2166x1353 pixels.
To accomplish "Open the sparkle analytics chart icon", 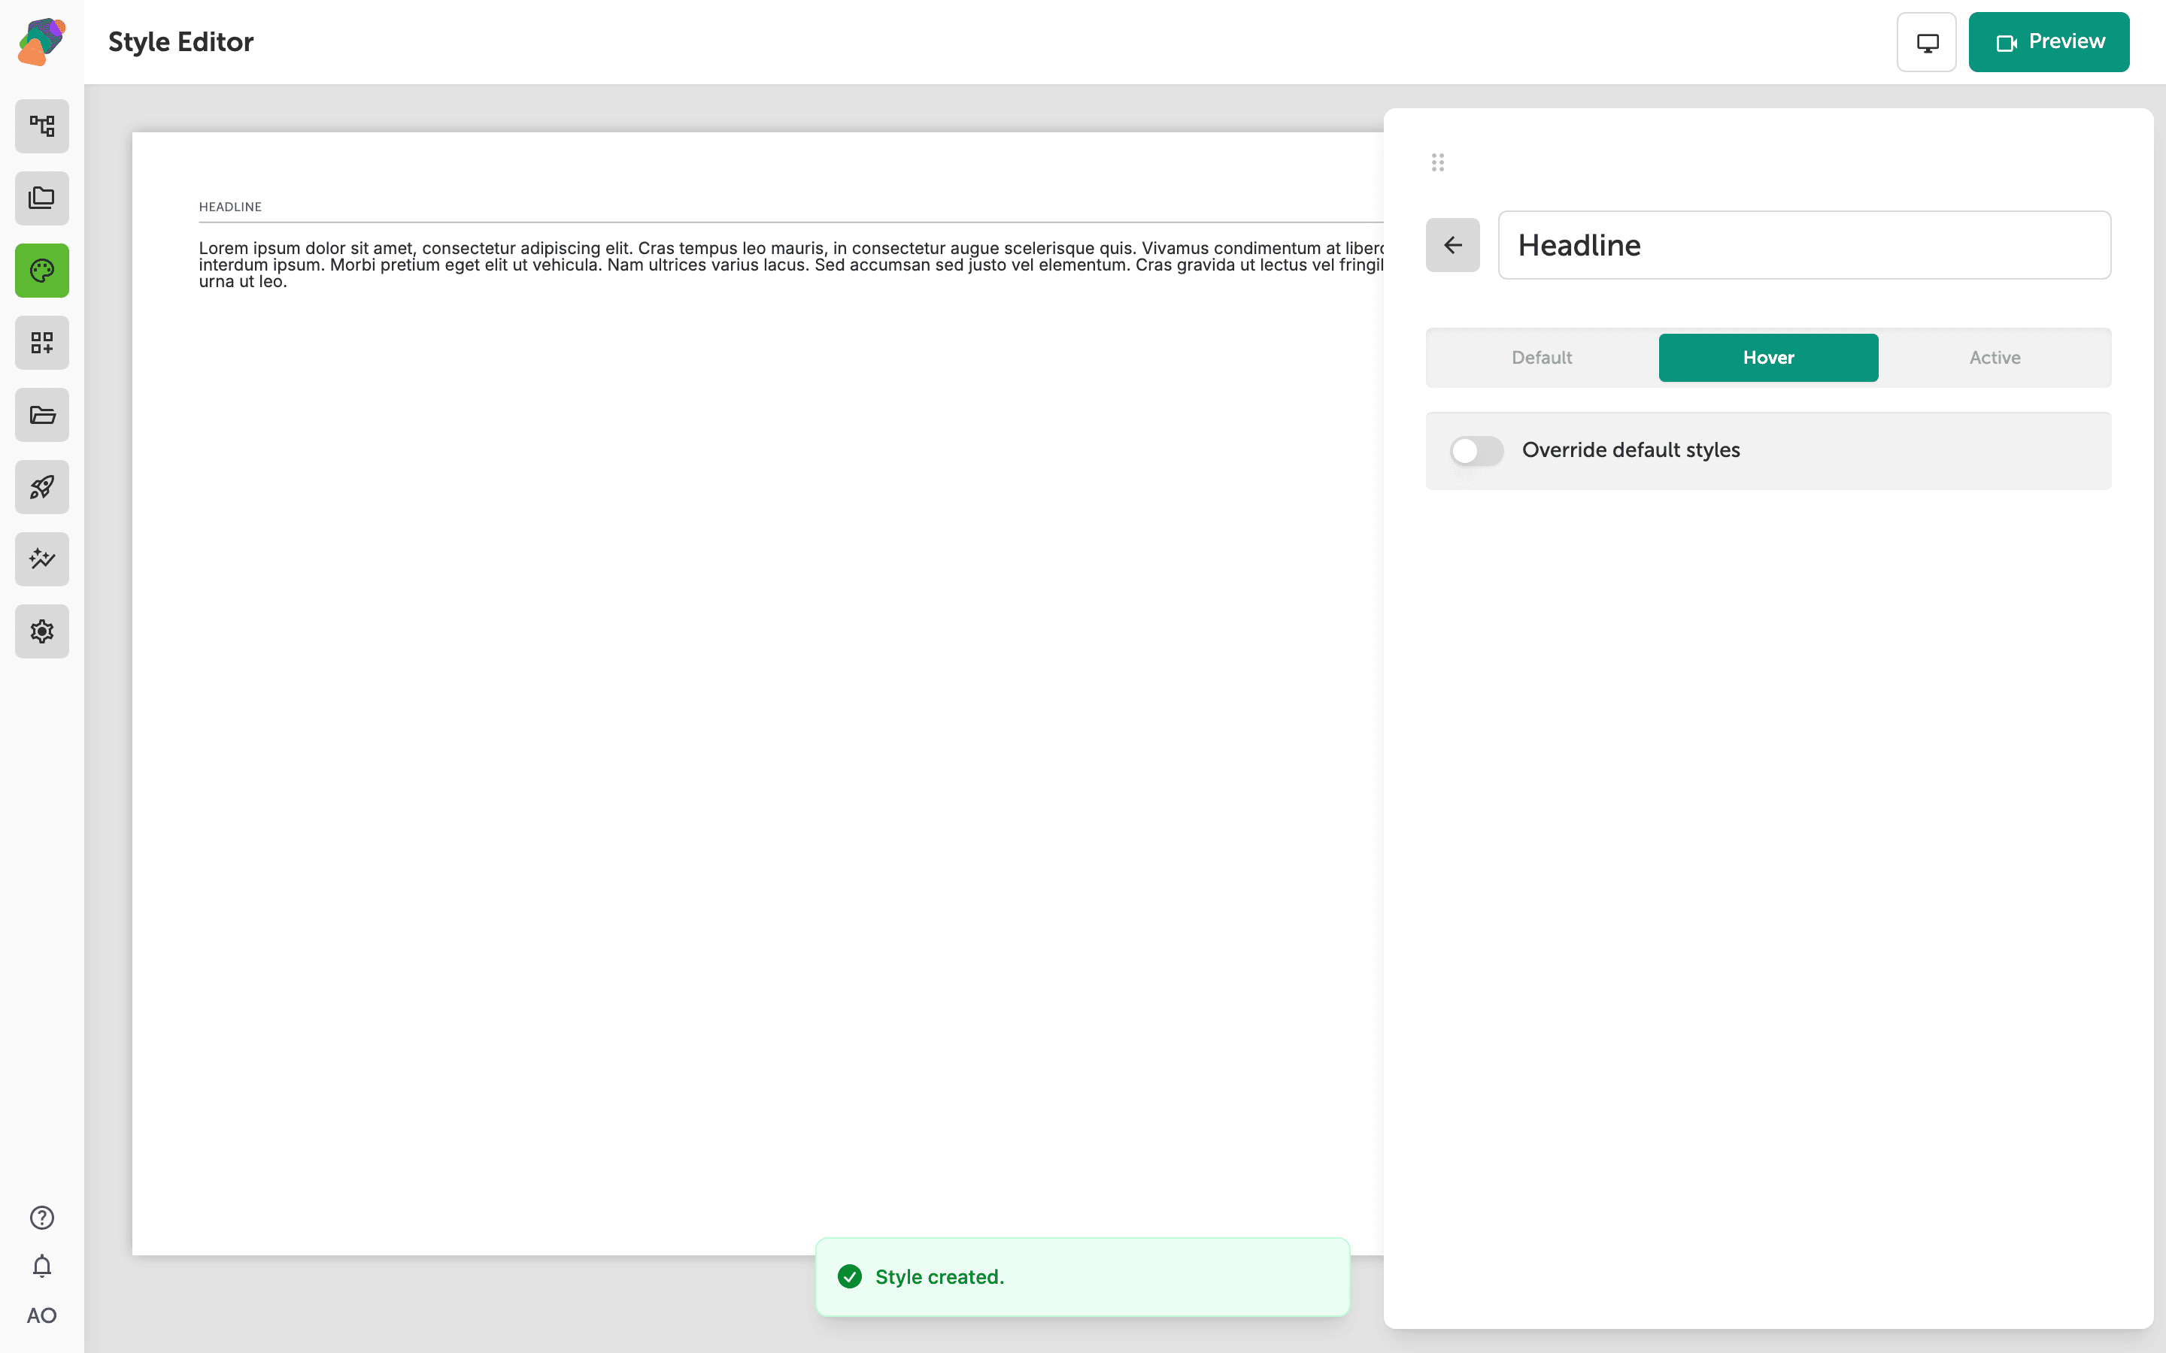I will click(x=42, y=559).
